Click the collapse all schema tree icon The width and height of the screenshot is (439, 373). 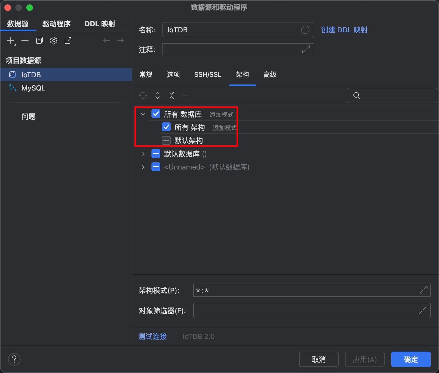pyautogui.click(x=172, y=95)
